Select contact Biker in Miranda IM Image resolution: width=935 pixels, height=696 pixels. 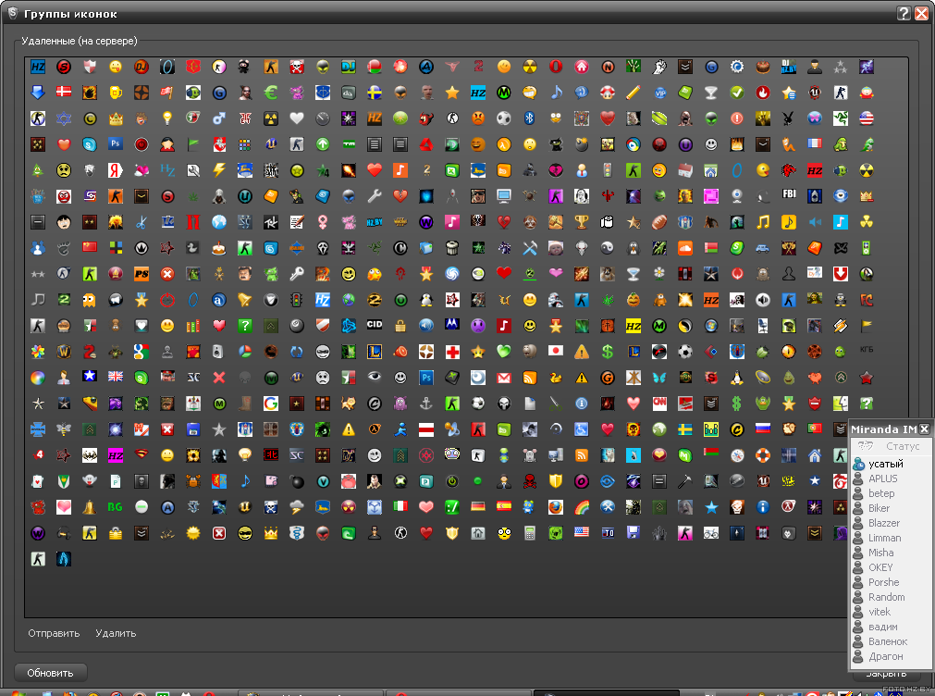coord(879,508)
